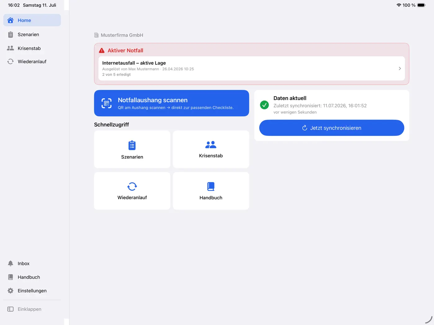Click 'Ausgelöst von Max Mustermann' line

pos(148,69)
